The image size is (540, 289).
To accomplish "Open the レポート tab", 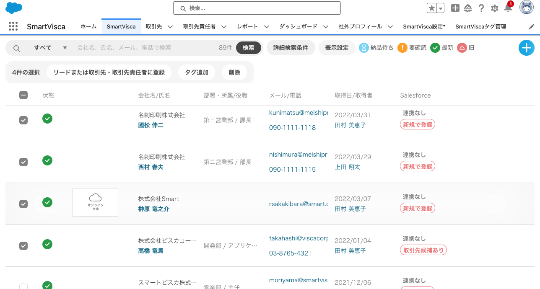I will tap(247, 26).
